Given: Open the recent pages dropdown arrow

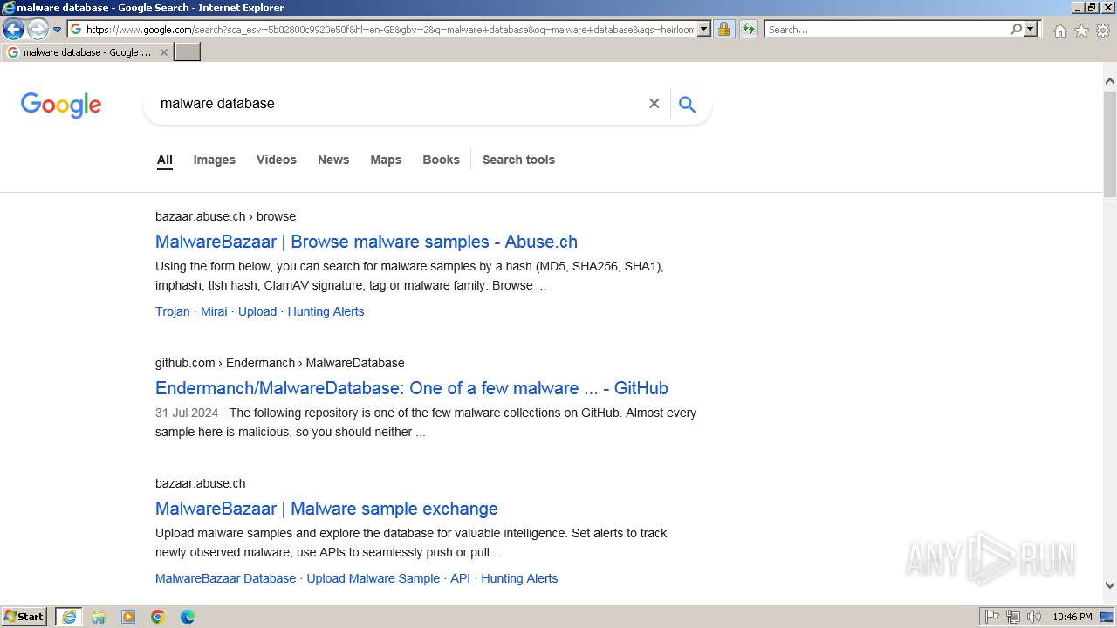Looking at the screenshot, I should click(58, 30).
